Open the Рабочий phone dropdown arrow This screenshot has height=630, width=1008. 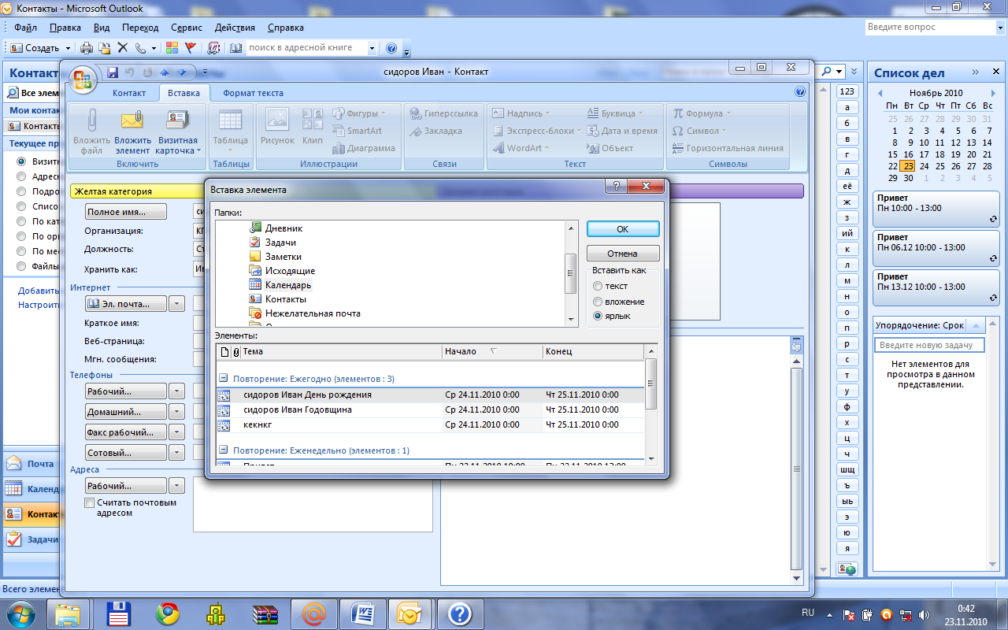177,391
